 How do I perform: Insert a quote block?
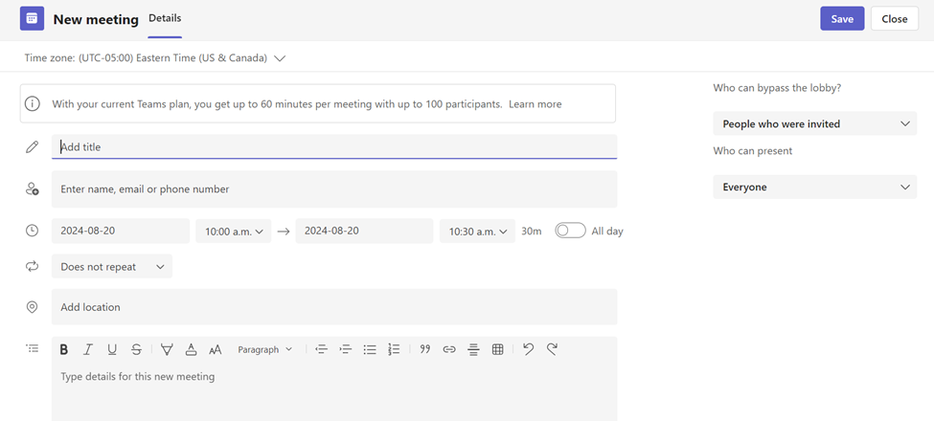coord(425,350)
